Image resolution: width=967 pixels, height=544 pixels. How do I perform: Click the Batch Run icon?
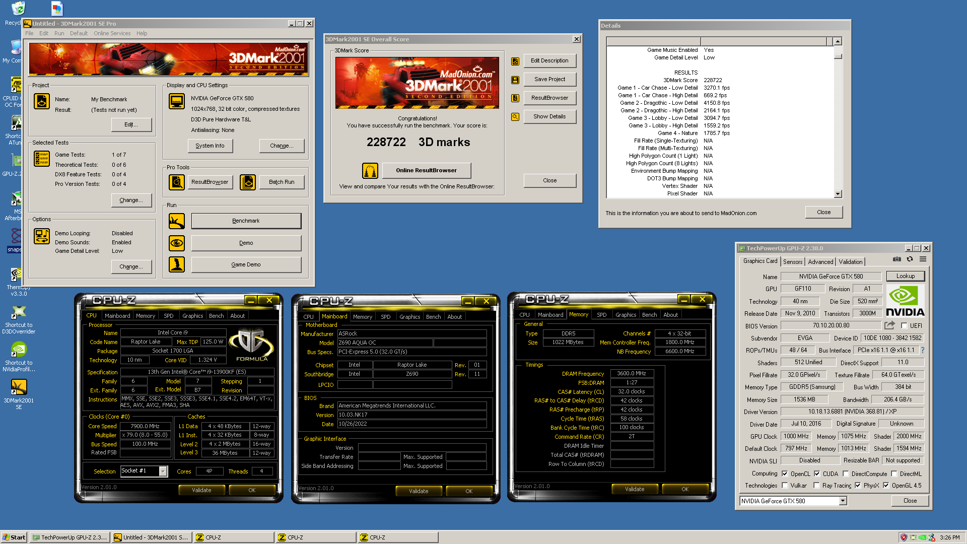248,182
